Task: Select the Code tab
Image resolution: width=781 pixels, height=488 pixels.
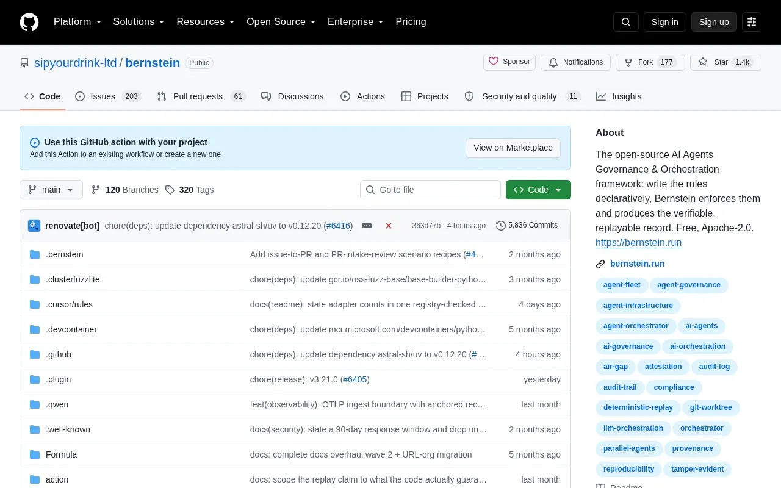Action: pyautogui.click(x=43, y=96)
